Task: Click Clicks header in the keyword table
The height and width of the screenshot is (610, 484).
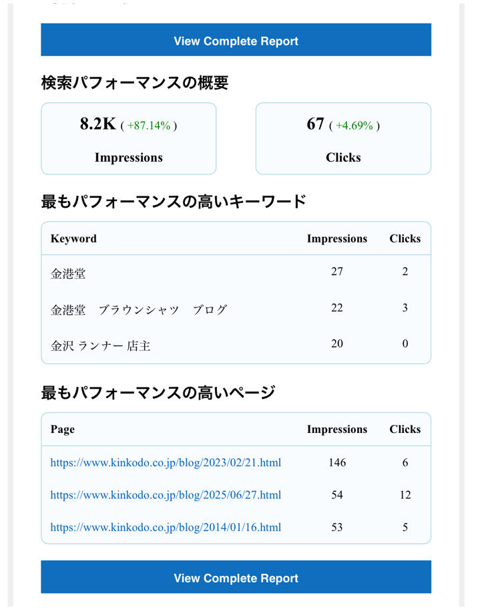Action: tap(405, 239)
